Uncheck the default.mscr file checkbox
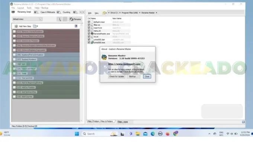 (89, 22)
